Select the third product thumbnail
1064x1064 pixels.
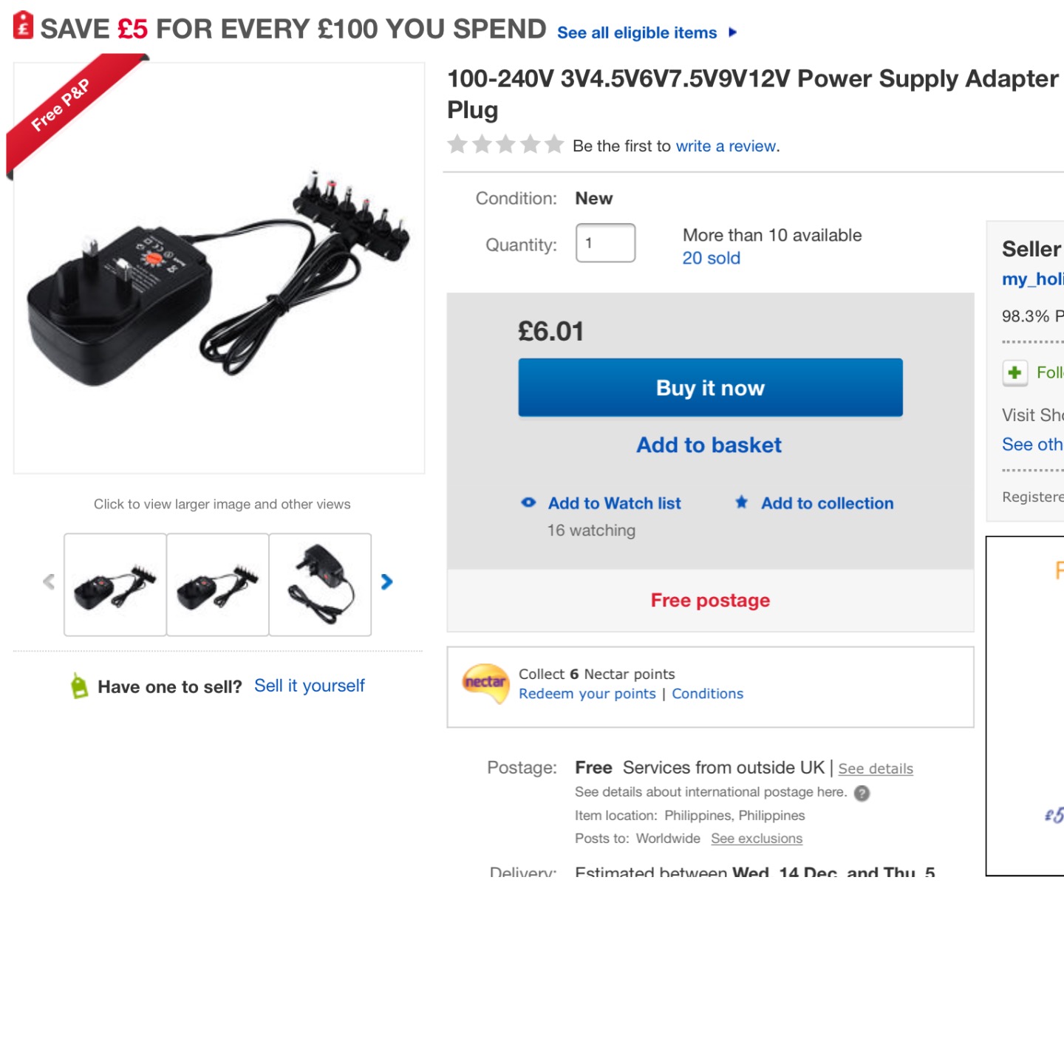pos(320,584)
